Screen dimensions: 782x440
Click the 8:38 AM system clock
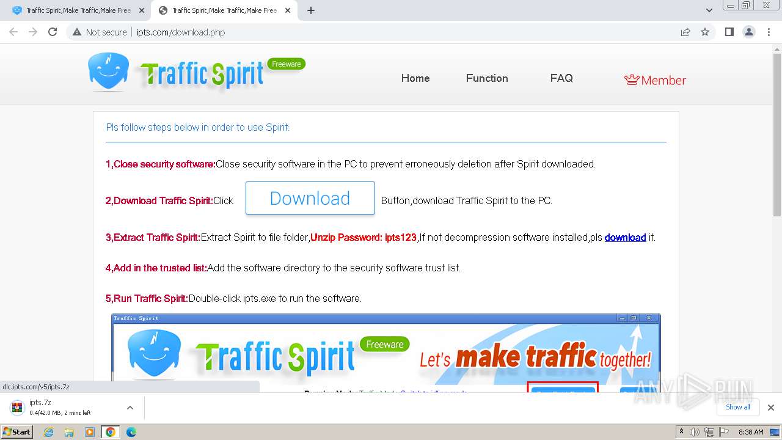[751, 432]
